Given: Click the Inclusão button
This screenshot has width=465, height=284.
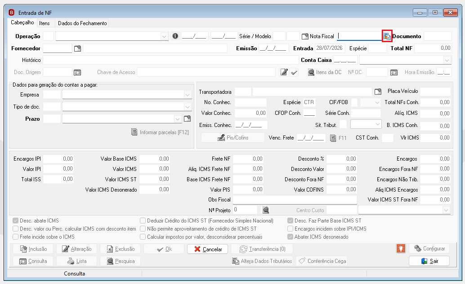Looking at the screenshot, I should [33, 249].
